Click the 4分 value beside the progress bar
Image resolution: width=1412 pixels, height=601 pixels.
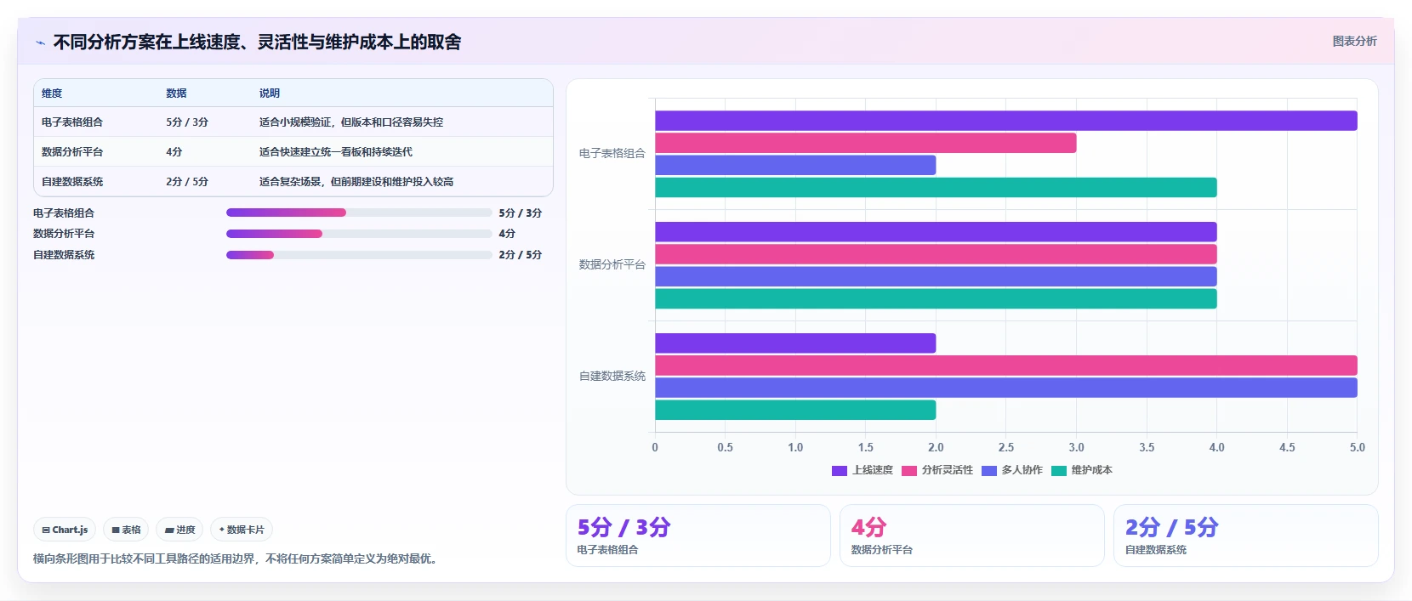pos(507,234)
